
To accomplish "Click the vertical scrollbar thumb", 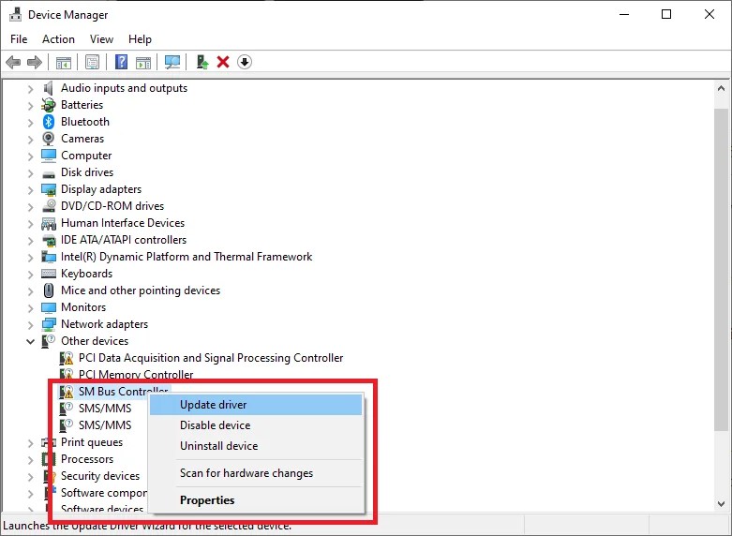I will point(721,270).
